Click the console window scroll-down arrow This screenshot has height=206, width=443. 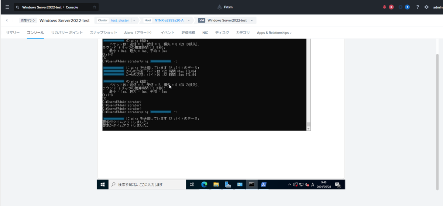[x=309, y=128]
